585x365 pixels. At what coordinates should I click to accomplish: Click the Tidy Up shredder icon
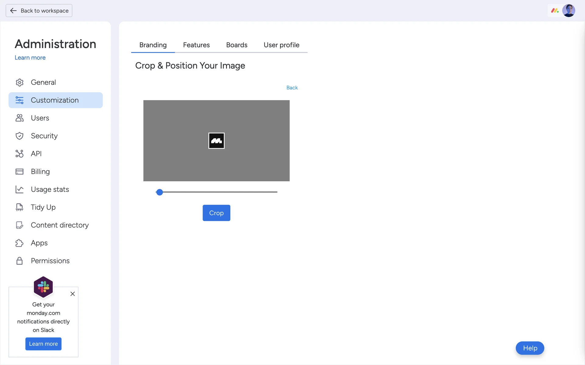click(19, 207)
